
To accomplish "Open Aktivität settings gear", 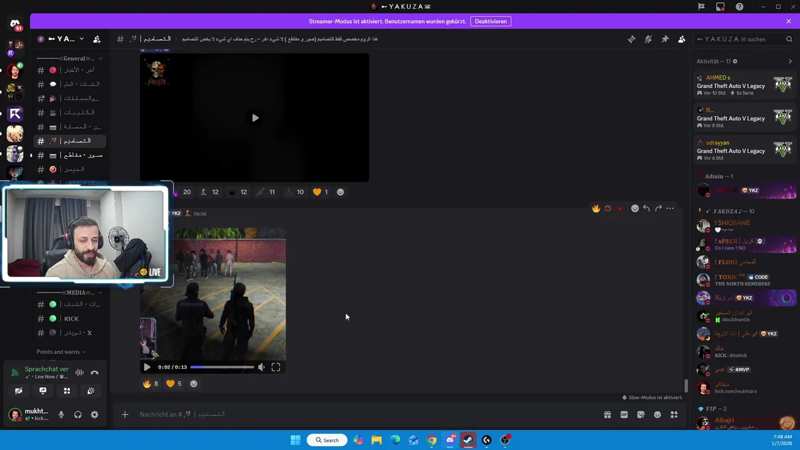I will (x=735, y=61).
